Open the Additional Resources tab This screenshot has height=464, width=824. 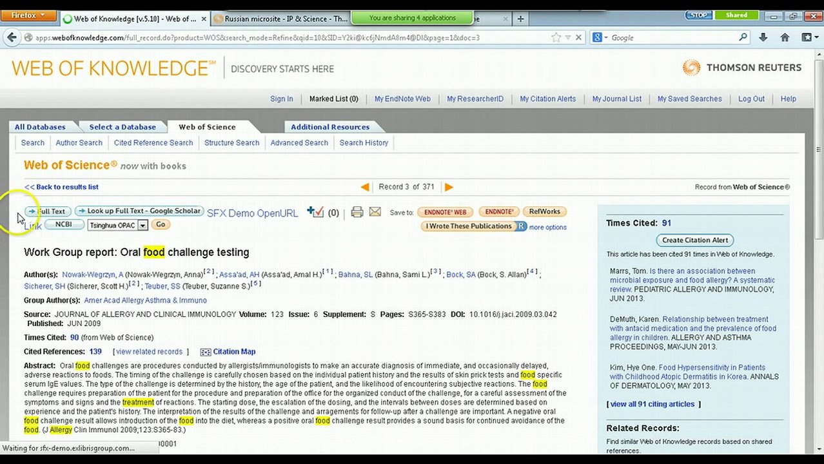pyautogui.click(x=330, y=127)
